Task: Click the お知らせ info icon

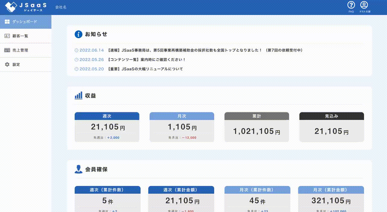Action: coord(78,34)
